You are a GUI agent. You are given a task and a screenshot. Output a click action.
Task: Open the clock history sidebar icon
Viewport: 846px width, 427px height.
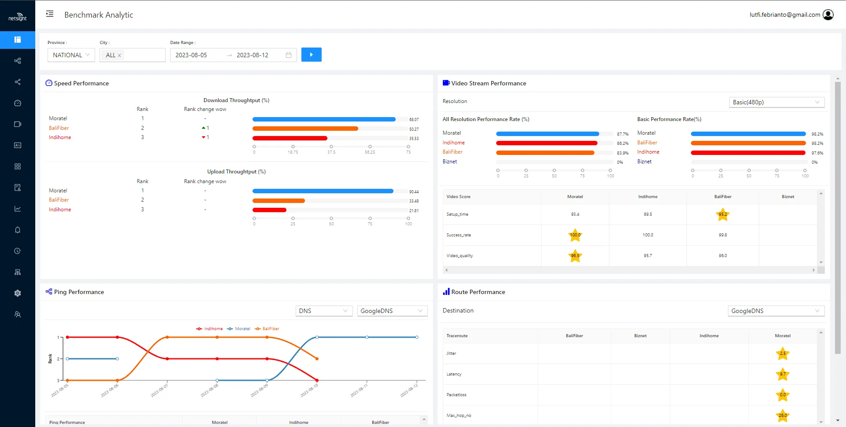[x=18, y=251]
